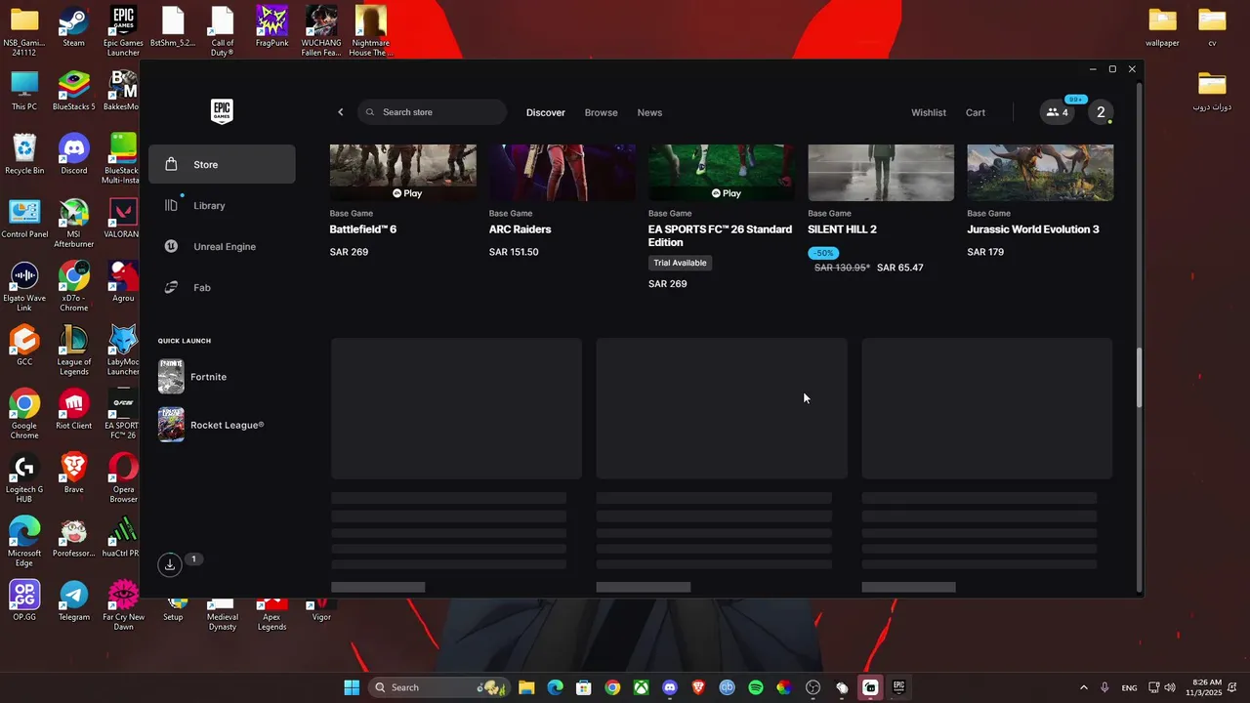Open Steam desktop shortcut

(x=73, y=26)
